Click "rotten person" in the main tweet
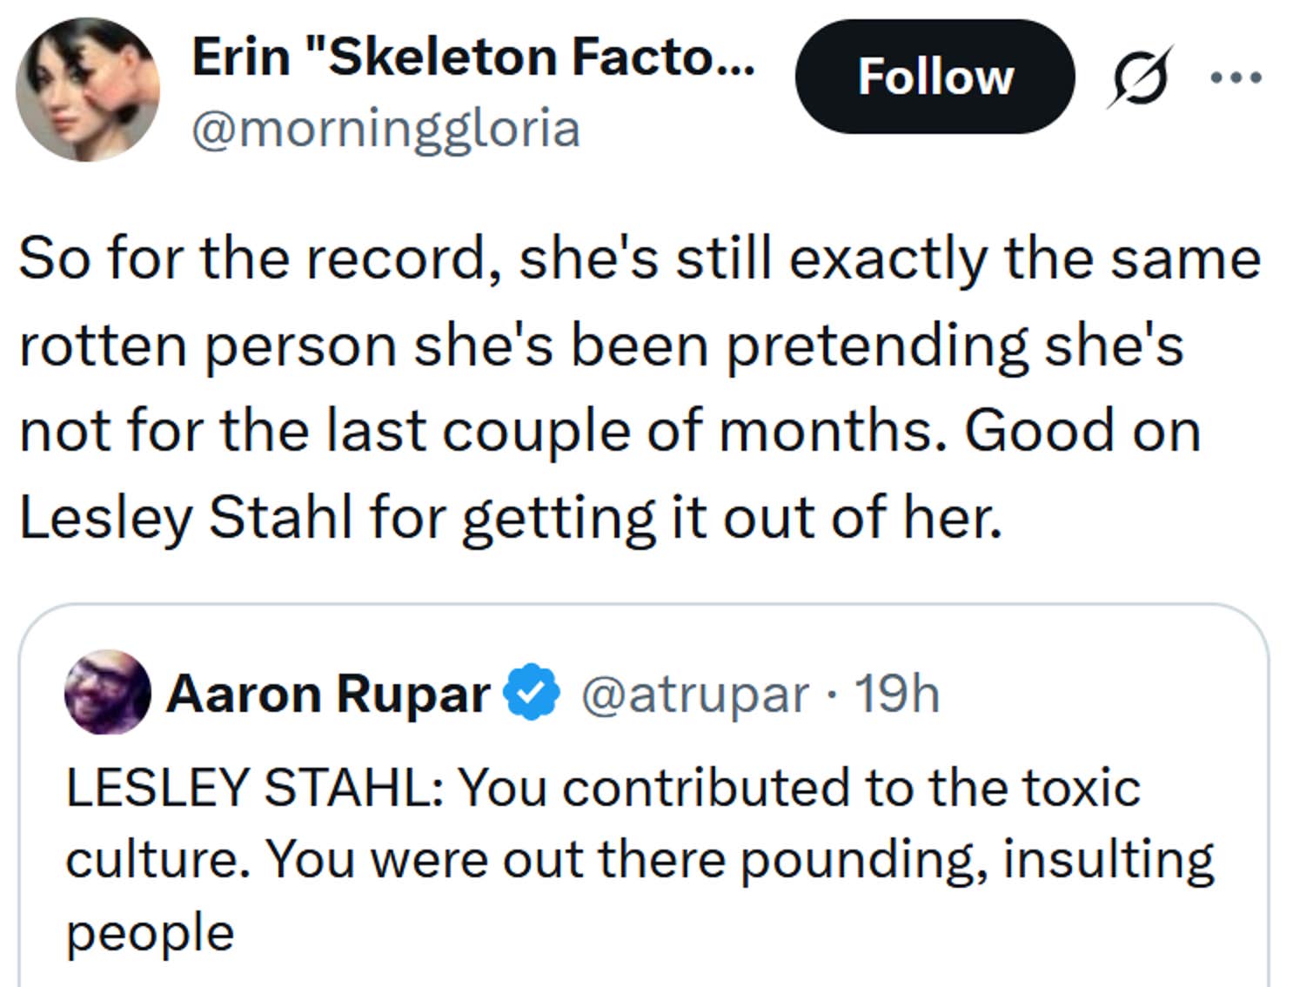The height and width of the screenshot is (987, 1293). click(209, 345)
